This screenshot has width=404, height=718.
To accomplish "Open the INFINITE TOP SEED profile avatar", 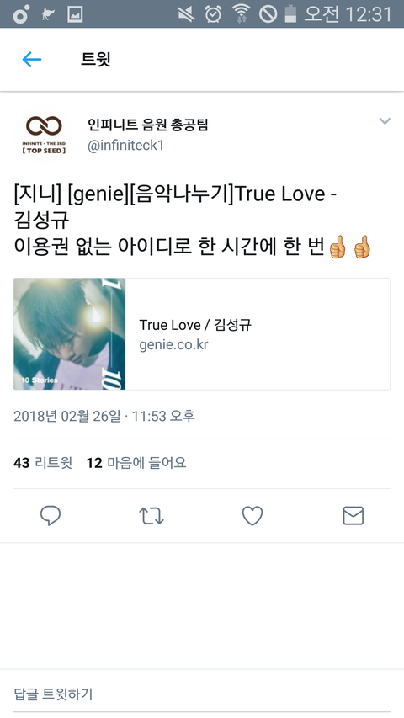I will pos(44,135).
